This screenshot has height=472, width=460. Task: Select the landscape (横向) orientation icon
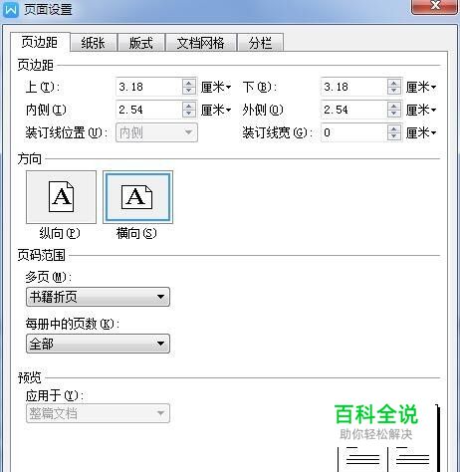pos(137,197)
